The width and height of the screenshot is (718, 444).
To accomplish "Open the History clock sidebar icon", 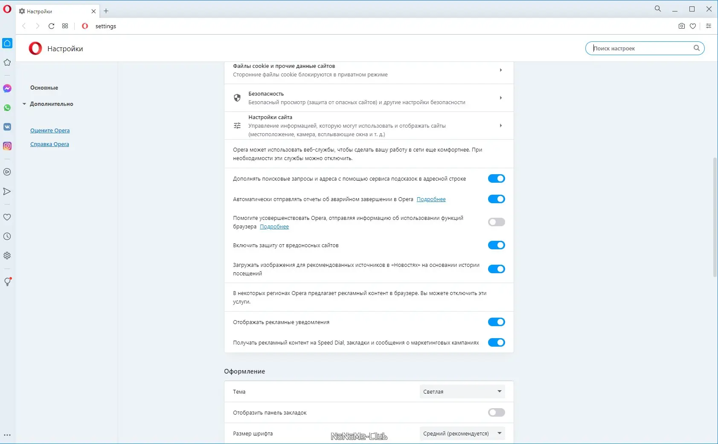I will pos(7,237).
